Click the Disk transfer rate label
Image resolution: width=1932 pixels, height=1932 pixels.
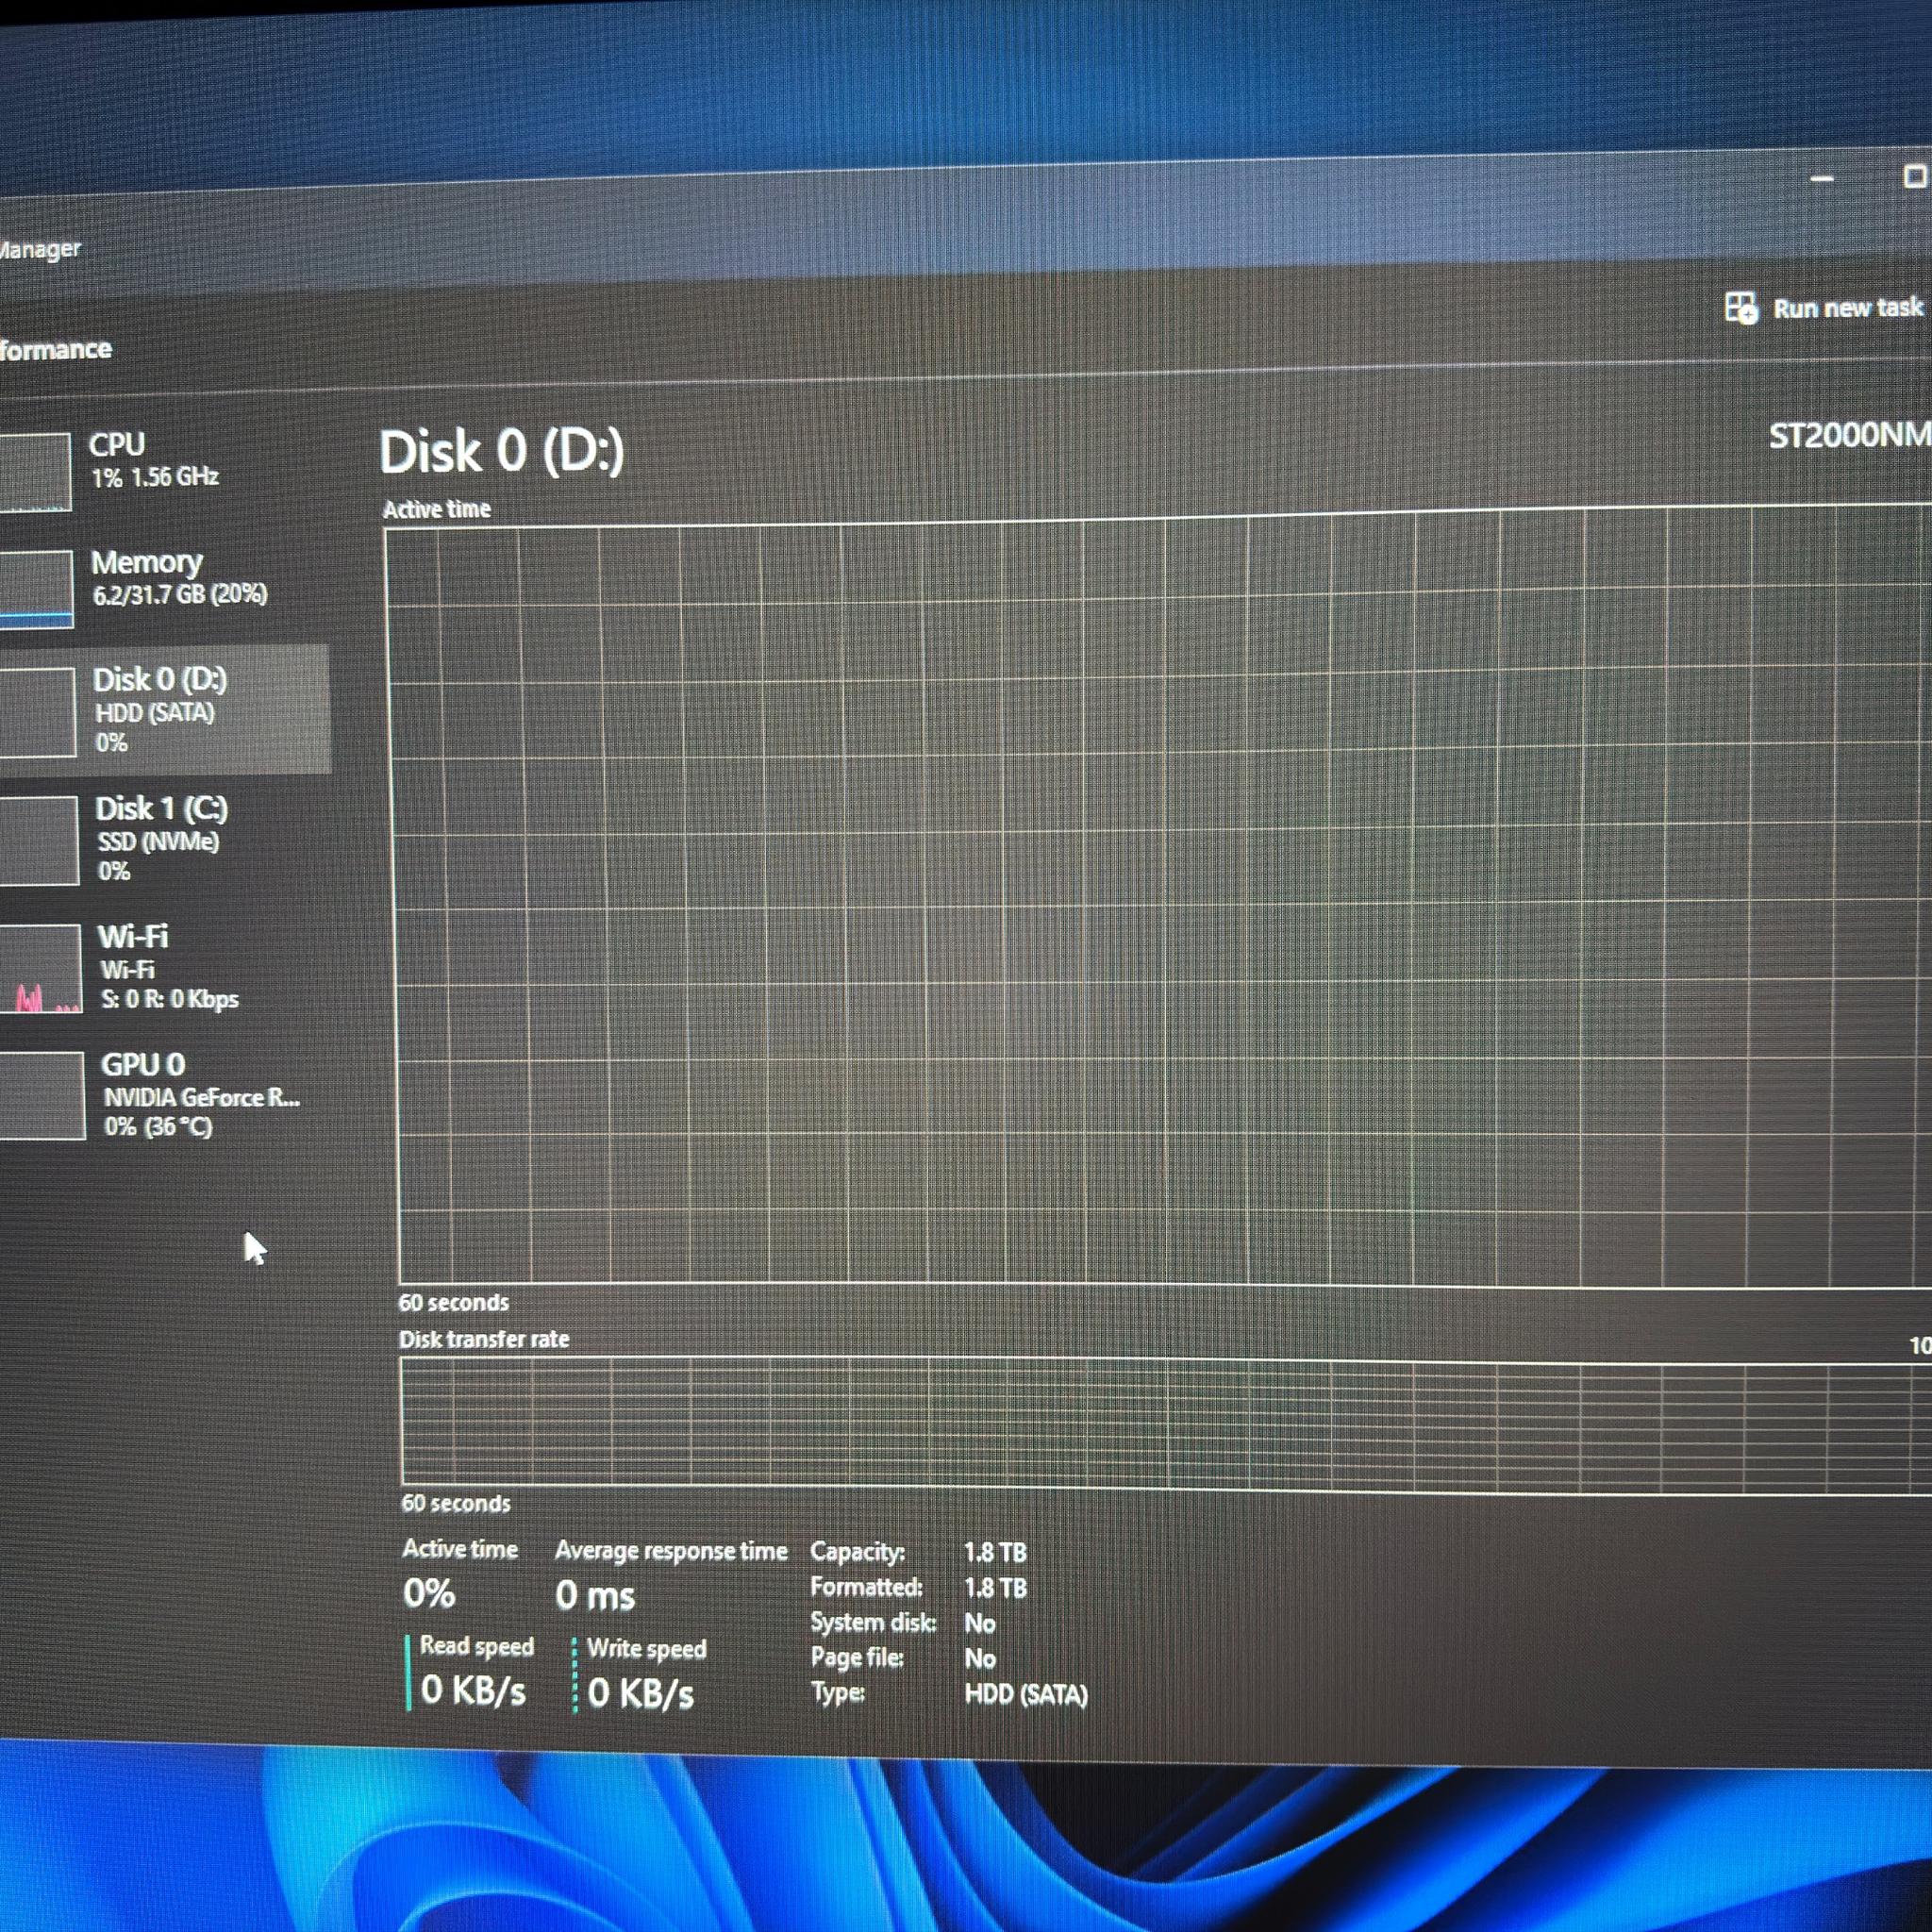coord(484,1339)
